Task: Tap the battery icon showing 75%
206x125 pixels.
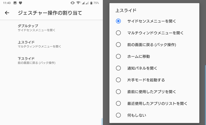Action: pos(91,3)
